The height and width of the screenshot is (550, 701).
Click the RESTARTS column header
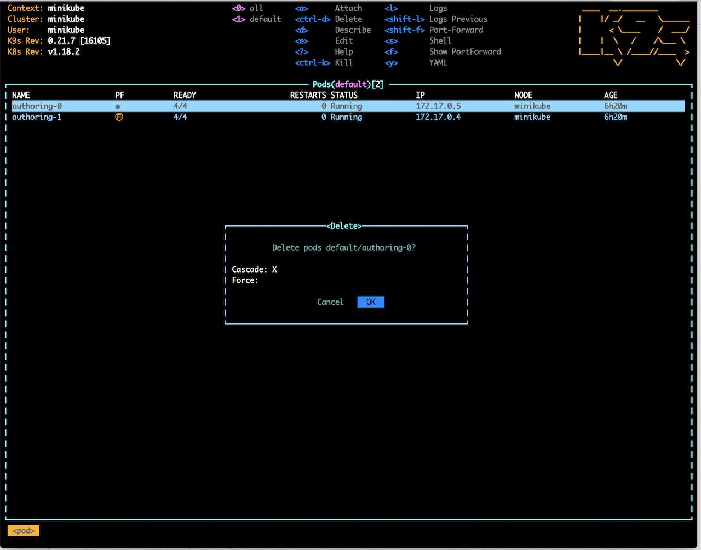pos(308,95)
